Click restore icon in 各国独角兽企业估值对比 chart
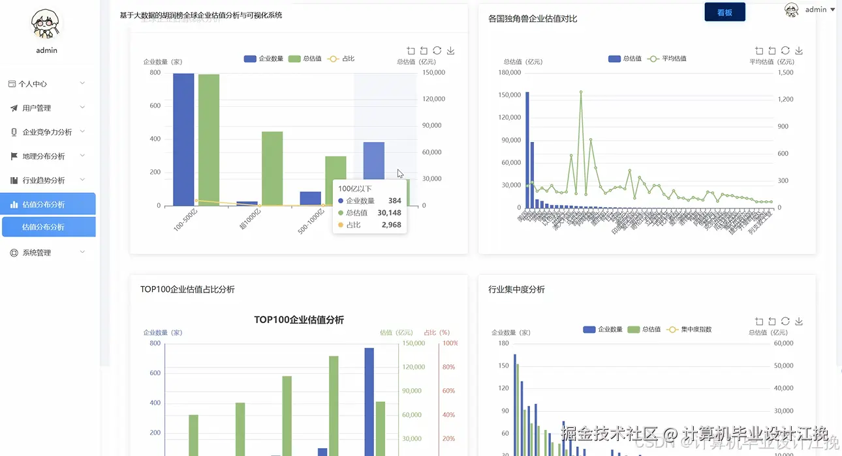The width and height of the screenshot is (842, 456). 786,51
